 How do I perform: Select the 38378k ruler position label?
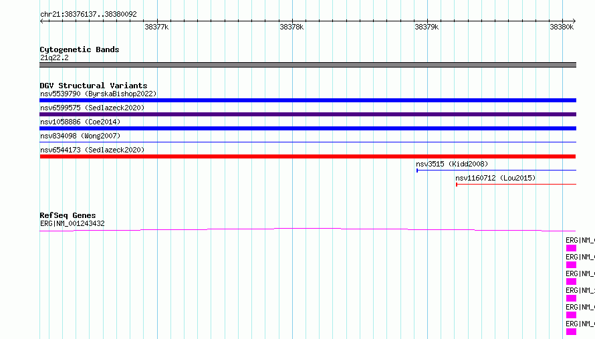(x=291, y=27)
